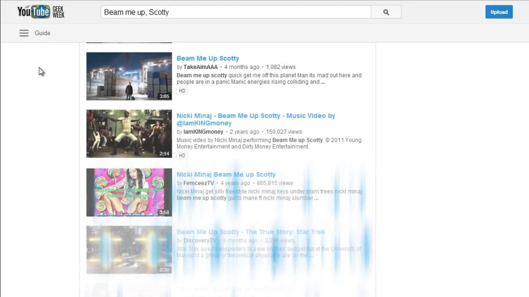Visit the FemceezTV channel
Screen dimensions: 529x297
[198, 183]
